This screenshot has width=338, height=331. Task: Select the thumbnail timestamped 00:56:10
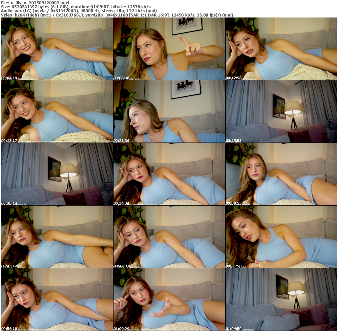pyautogui.click(x=57, y=300)
